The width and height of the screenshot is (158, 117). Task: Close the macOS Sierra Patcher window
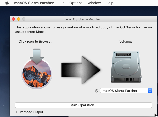(x=13, y=19)
